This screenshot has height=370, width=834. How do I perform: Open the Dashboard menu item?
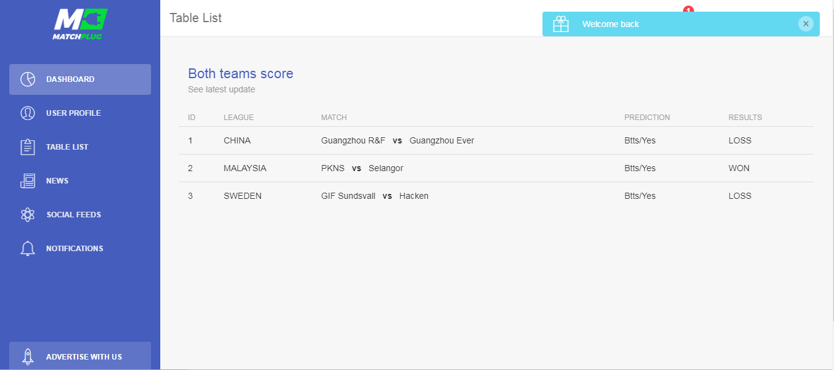[80, 79]
